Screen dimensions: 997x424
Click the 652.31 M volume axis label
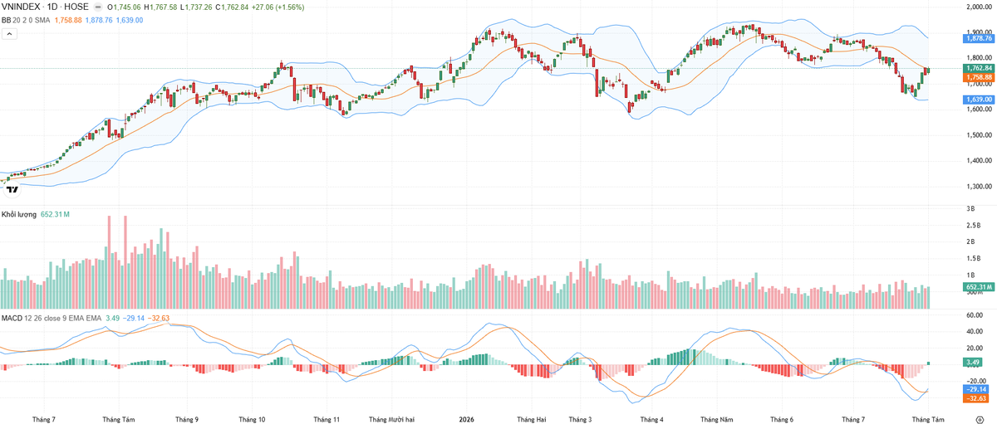980,287
